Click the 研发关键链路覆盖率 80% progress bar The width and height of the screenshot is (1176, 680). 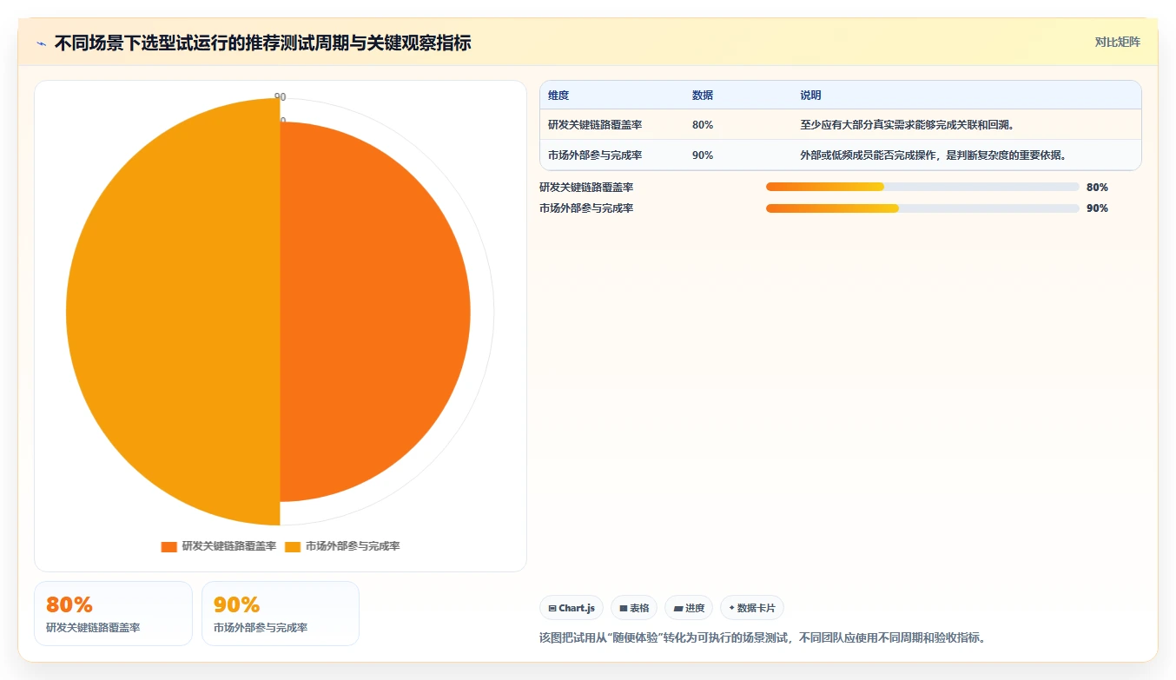922,187
